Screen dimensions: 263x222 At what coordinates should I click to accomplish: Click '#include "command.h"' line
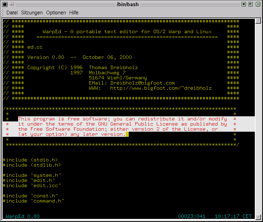coord(33,201)
